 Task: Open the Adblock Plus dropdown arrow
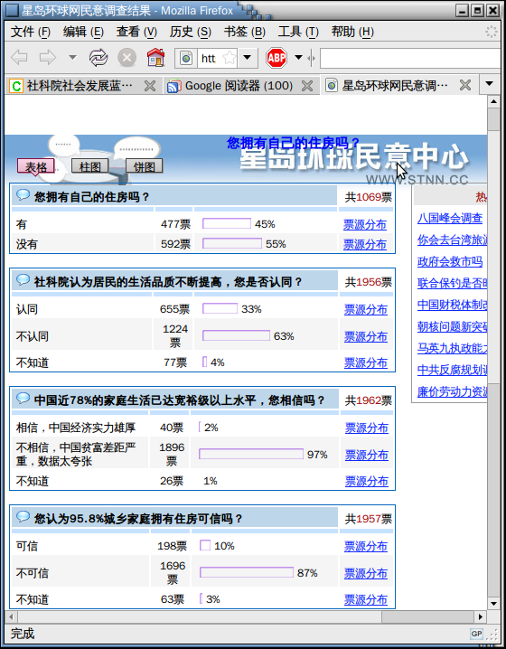(298, 58)
